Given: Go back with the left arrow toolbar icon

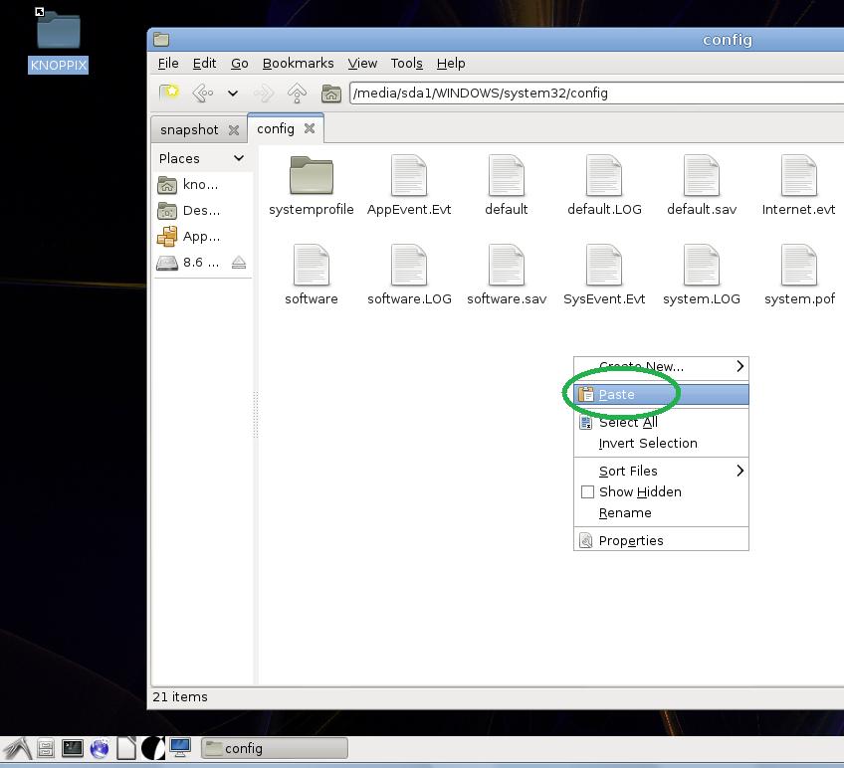Looking at the screenshot, I should point(203,94).
